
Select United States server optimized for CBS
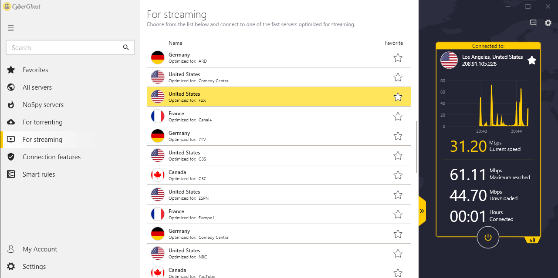279,156
